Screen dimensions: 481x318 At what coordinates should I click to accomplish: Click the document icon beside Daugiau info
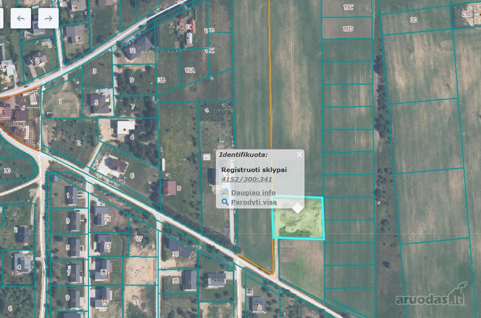(225, 192)
